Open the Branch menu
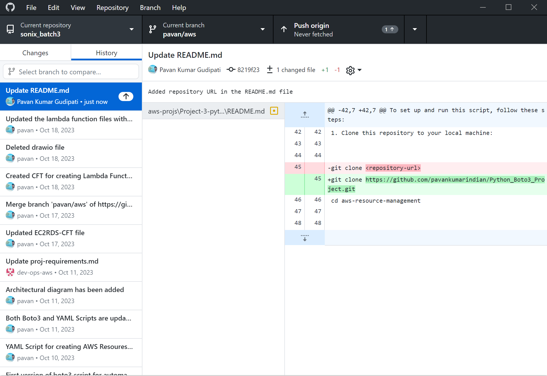 (150, 8)
